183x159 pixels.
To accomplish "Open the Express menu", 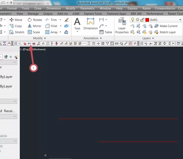I will (133, 9).
